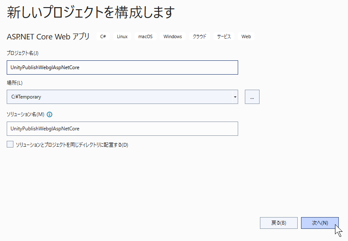
Task: Focus the solution name input field
Action: tap(122, 129)
